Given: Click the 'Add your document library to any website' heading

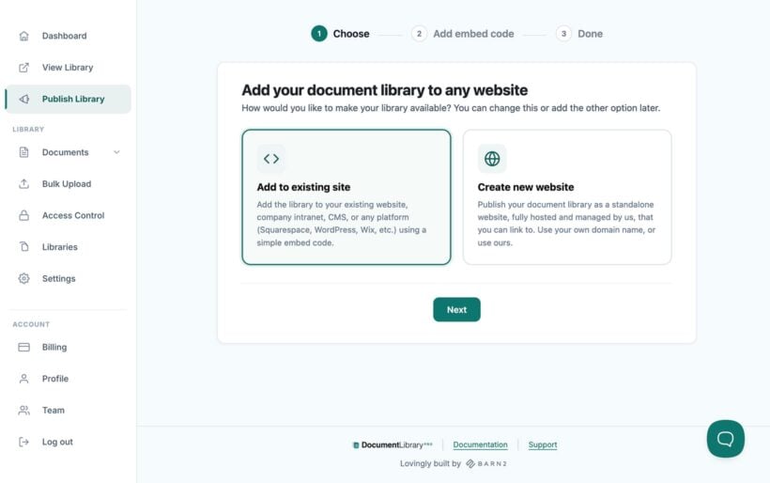Looking at the screenshot, I should click(384, 90).
